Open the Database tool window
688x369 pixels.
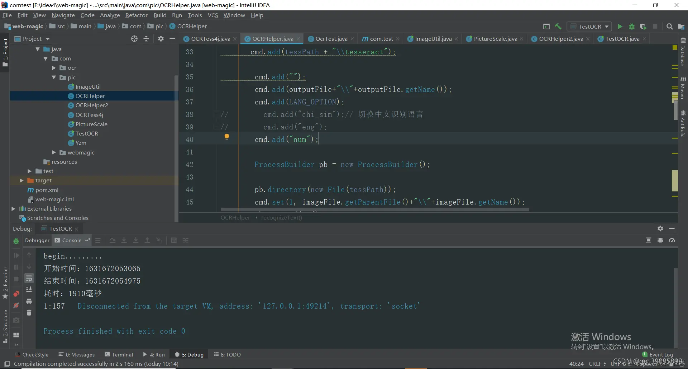(x=683, y=51)
